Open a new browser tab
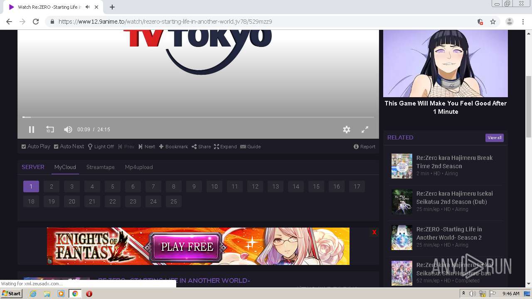The image size is (532, 299). (x=112, y=7)
